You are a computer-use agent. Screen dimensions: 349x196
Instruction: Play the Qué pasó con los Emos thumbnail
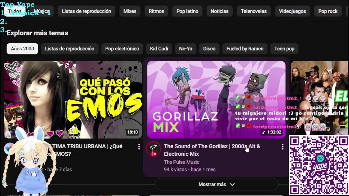(x=73, y=100)
